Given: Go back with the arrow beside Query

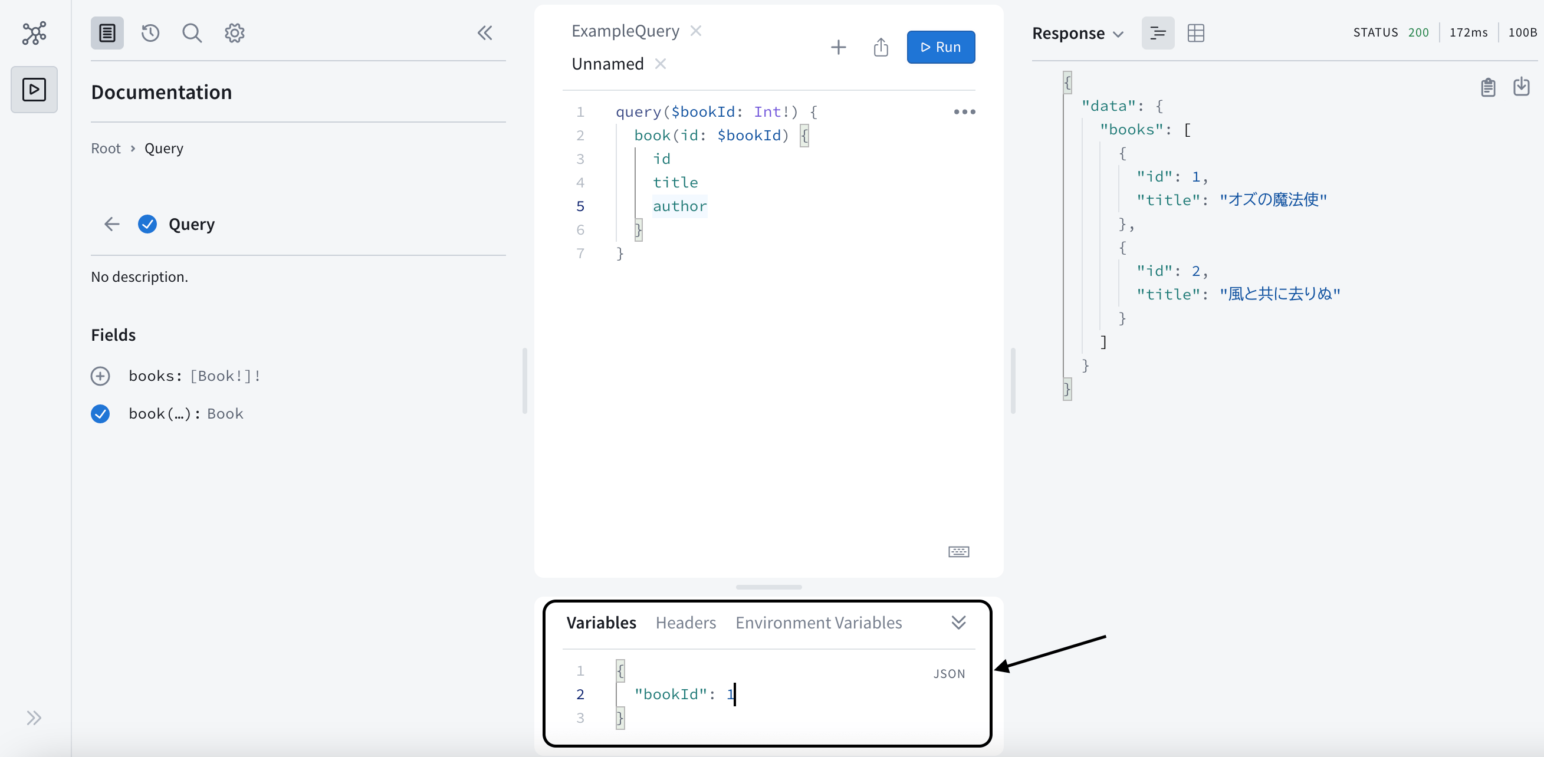Looking at the screenshot, I should coord(112,224).
